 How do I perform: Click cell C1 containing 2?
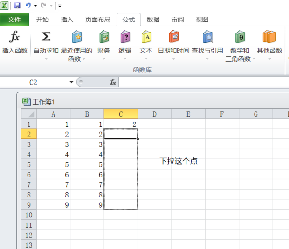(x=121, y=124)
